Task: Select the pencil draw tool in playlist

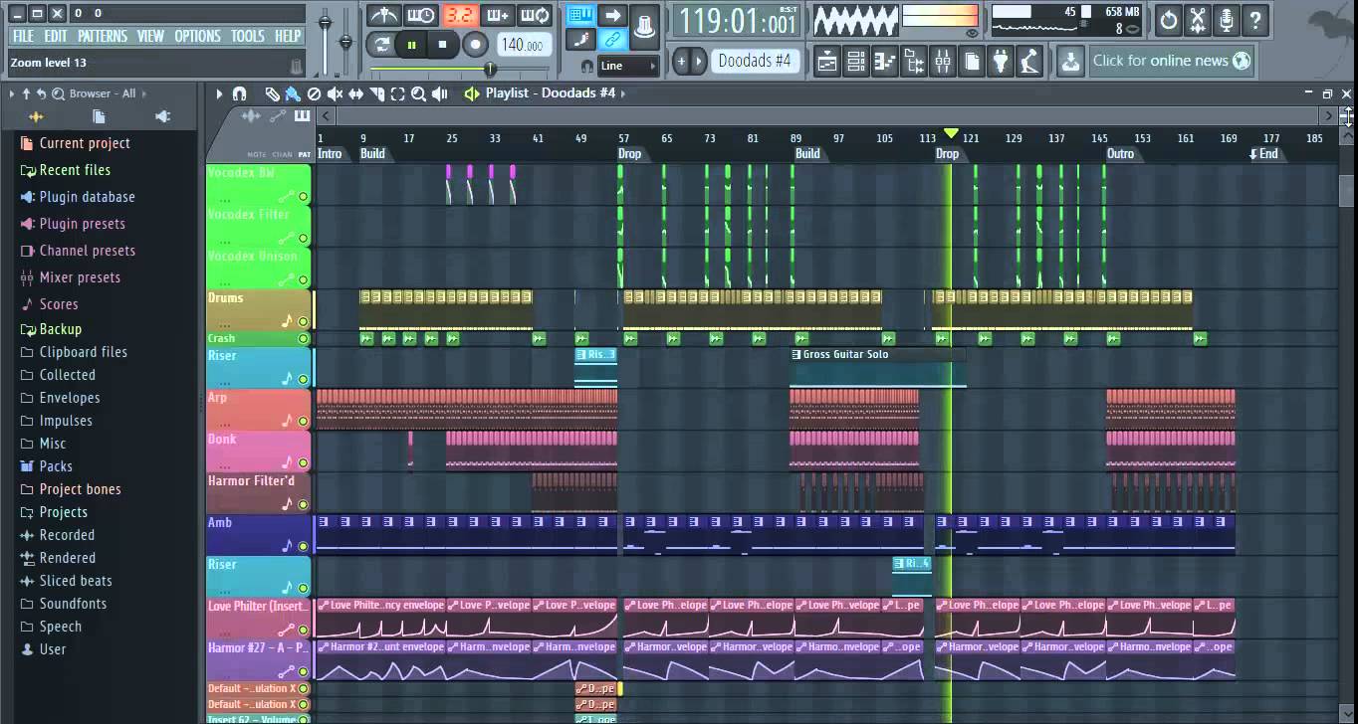Action: point(272,93)
